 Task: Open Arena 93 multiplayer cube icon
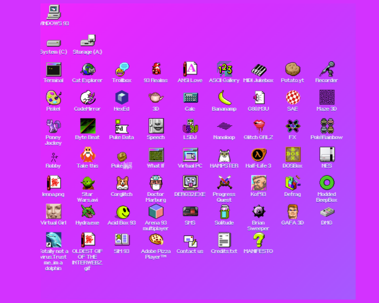coord(156,211)
